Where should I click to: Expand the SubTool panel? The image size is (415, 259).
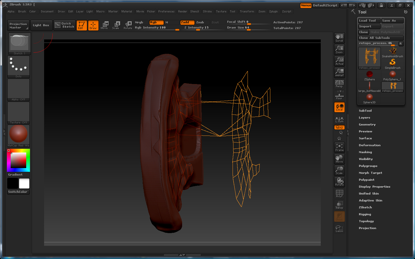[365, 111]
